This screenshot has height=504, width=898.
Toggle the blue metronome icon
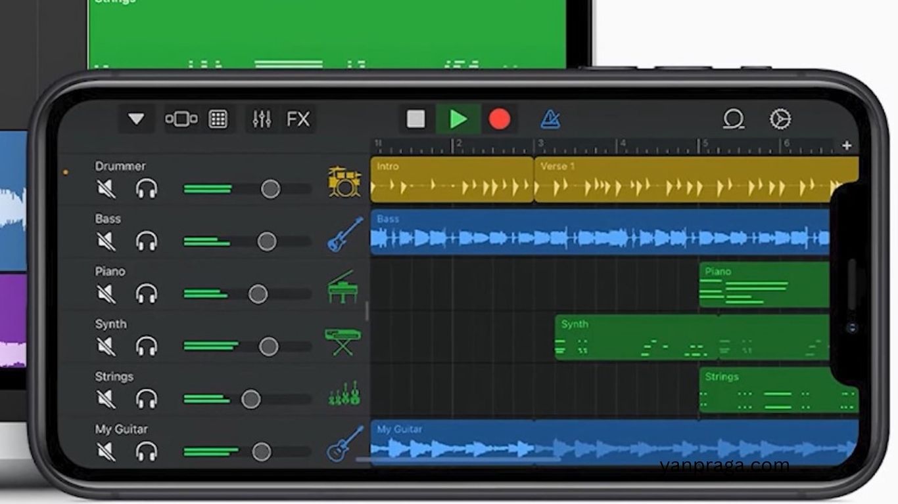click(550, 119)
